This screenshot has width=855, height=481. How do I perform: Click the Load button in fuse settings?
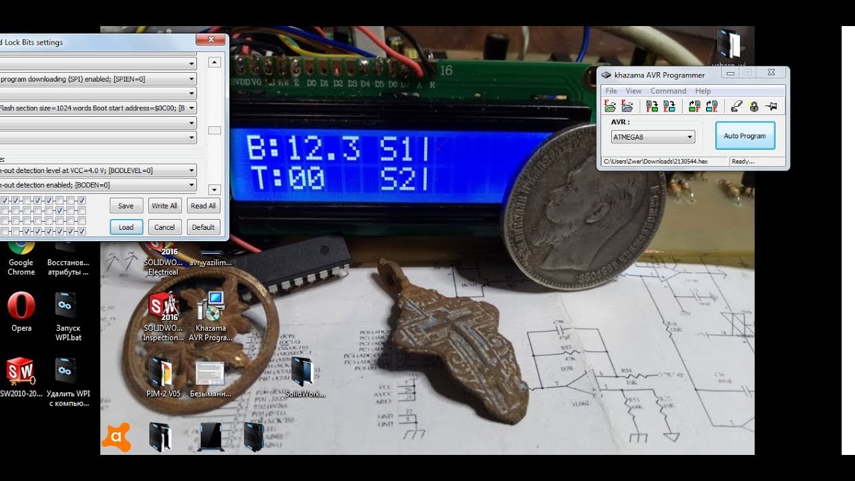(126, 227)
